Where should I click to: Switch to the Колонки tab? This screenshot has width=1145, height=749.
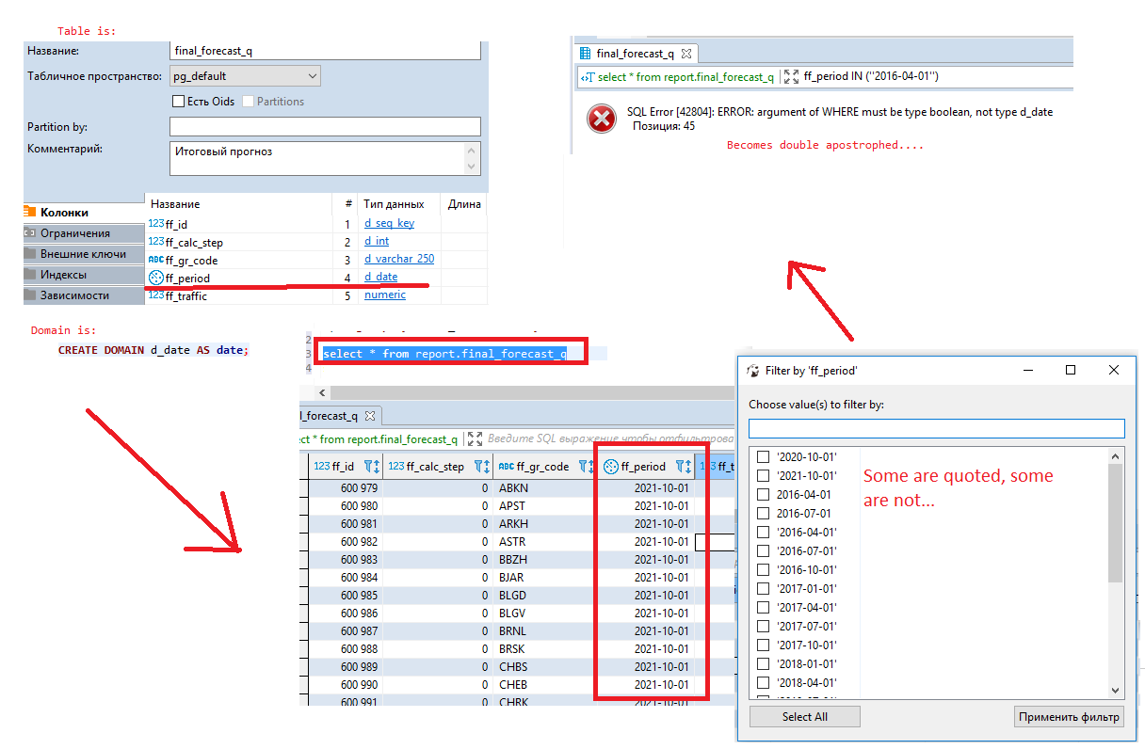(x=84, y=213)
